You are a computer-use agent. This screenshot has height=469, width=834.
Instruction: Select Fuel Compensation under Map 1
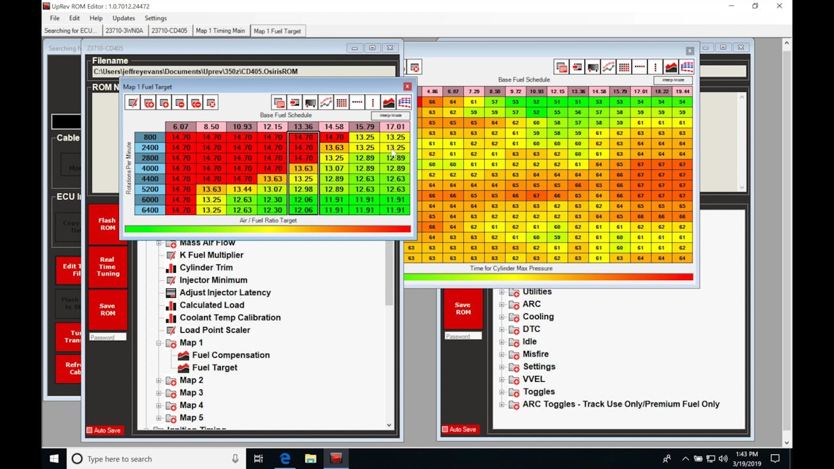pyautogui.click(x=231, y=355)
